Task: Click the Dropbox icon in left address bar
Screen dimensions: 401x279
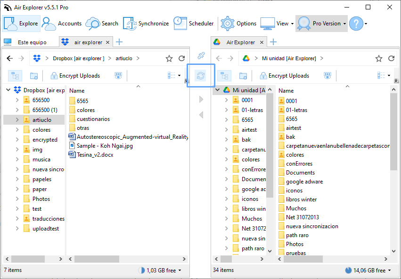Action: [37, 58]
